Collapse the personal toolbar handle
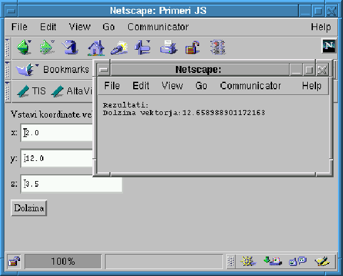343x276 pixels. [8, 91]
